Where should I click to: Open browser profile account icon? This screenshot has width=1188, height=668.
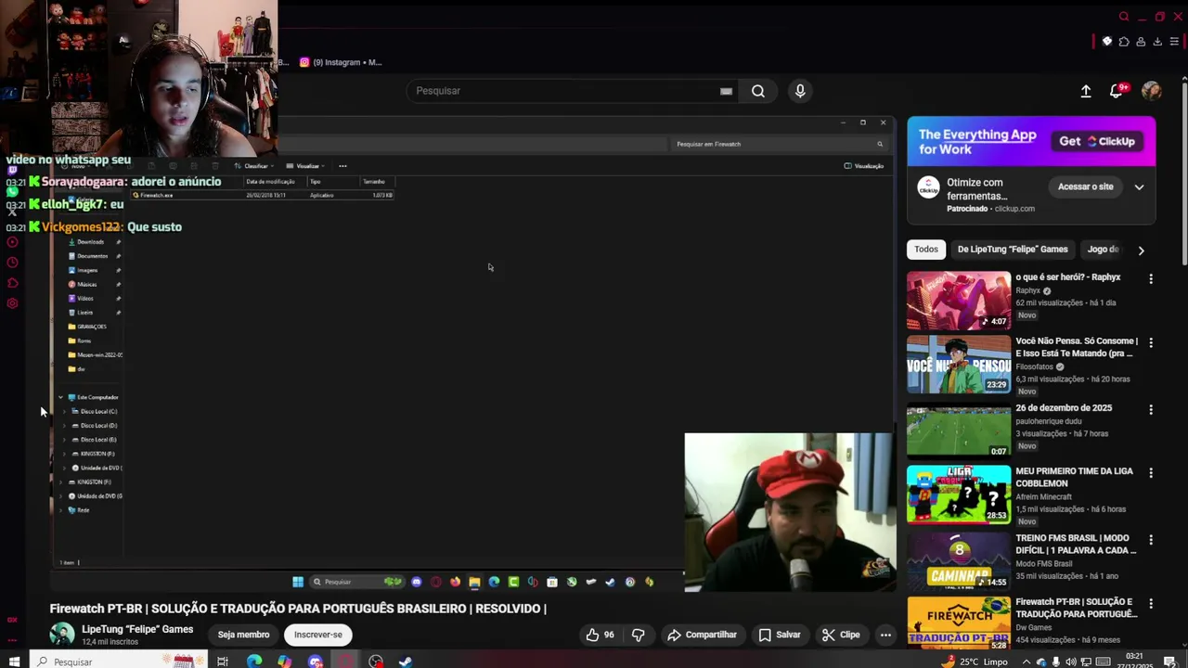point(1141,42)
